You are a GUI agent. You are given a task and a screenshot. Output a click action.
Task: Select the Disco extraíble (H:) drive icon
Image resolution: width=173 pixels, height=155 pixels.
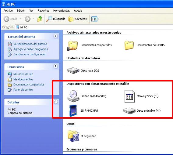(x=129, y=111)
